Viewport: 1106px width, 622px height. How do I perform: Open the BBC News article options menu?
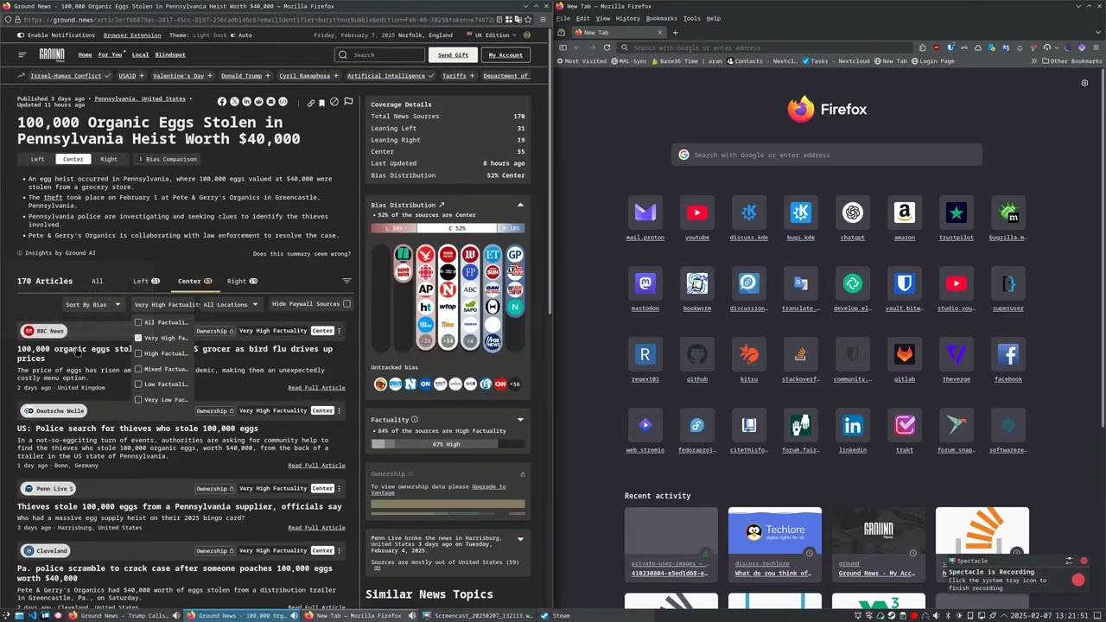339,331
